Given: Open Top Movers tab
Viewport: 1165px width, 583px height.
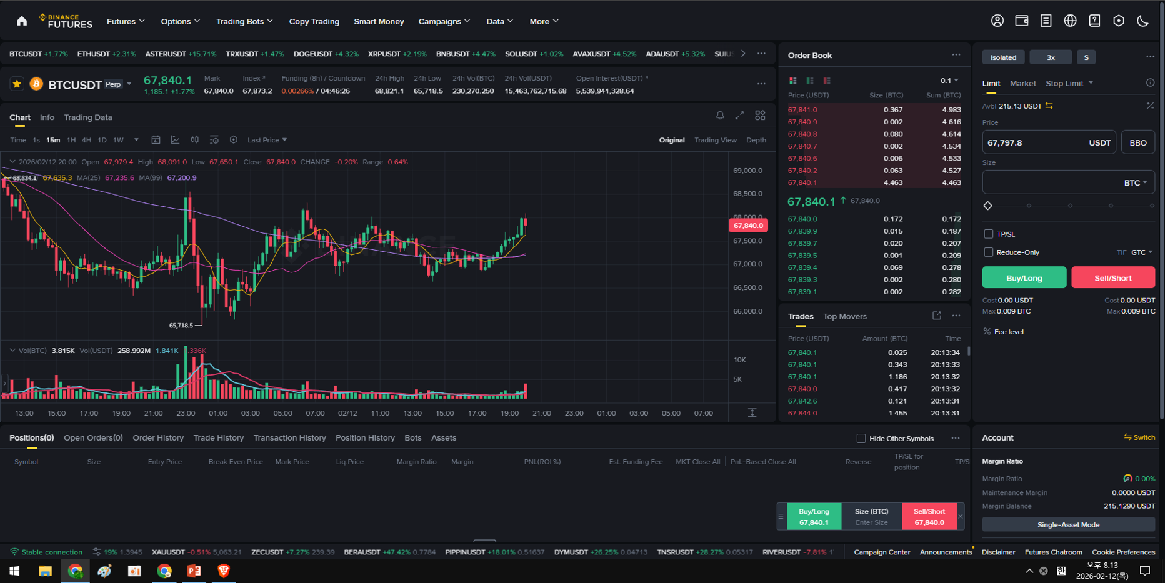Looking at the screenshot, I should pyautogui.click(x=845, y=316).
